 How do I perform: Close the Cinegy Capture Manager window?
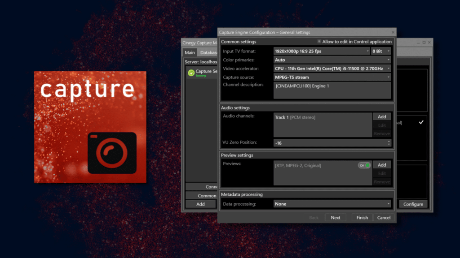pyautogui.click(x=429, y=43)
